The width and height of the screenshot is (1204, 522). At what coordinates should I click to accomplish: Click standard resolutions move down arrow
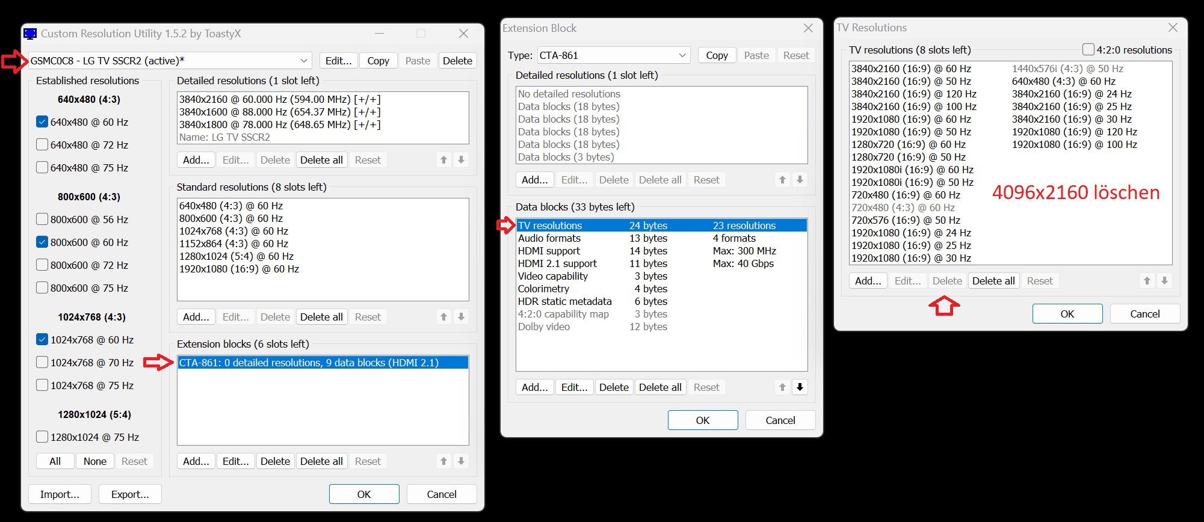point(461,317)
